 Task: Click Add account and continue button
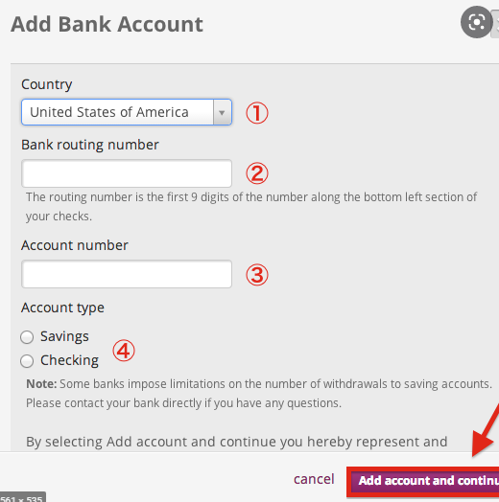tap(423, 481)
